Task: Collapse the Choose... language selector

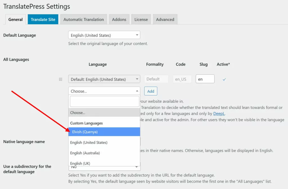Action: click(104, 91)
